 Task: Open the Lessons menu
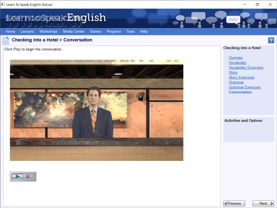(x=27, y=32)
